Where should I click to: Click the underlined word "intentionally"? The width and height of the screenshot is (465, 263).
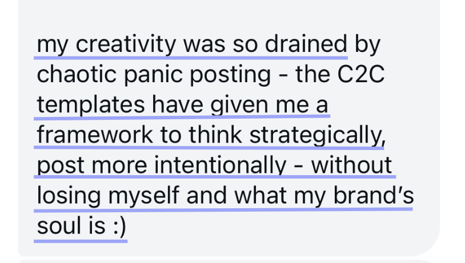coord(221,165)
